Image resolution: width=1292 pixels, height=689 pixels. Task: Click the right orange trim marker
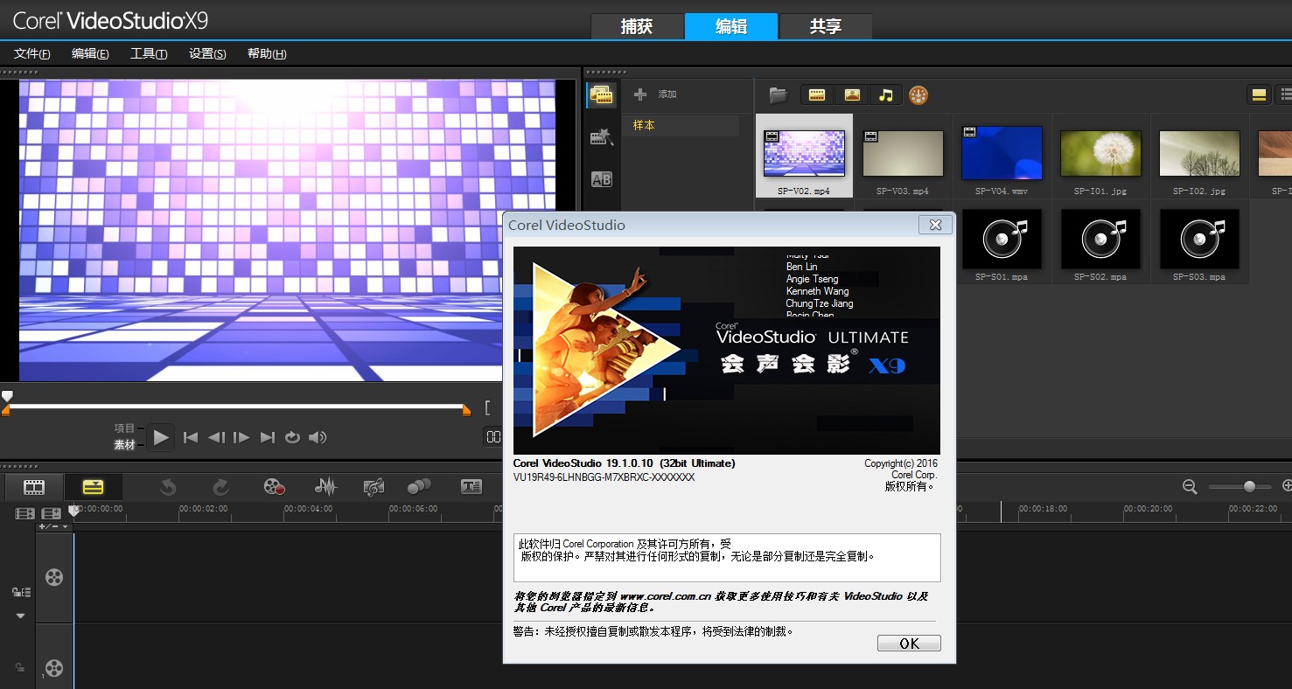(x=466, y=409)
